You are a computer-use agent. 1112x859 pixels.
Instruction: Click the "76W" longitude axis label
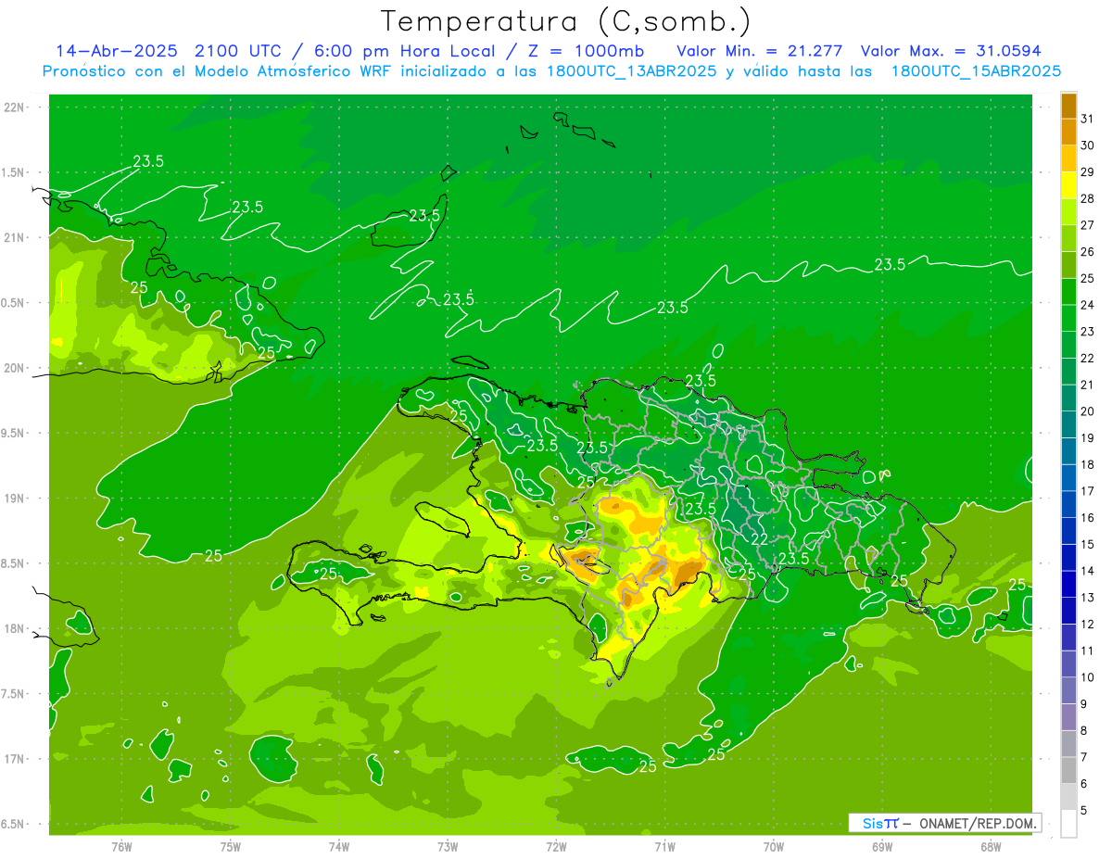tap(121, 847)
